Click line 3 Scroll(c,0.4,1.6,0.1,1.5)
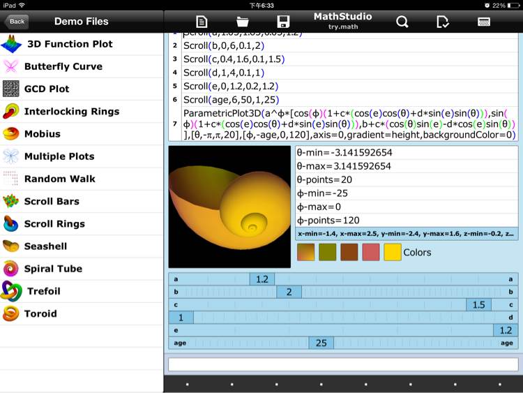 (350, 59)
